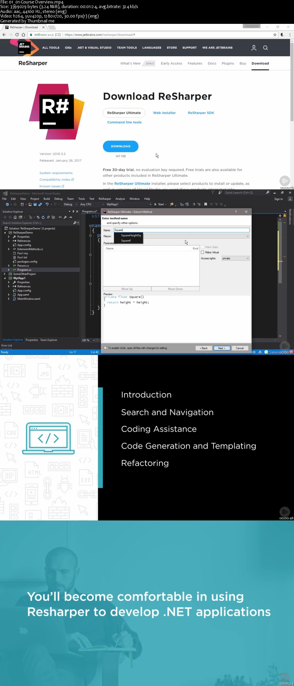Open the Features tab on ReSharper page
294x686 pixels.
195,64
